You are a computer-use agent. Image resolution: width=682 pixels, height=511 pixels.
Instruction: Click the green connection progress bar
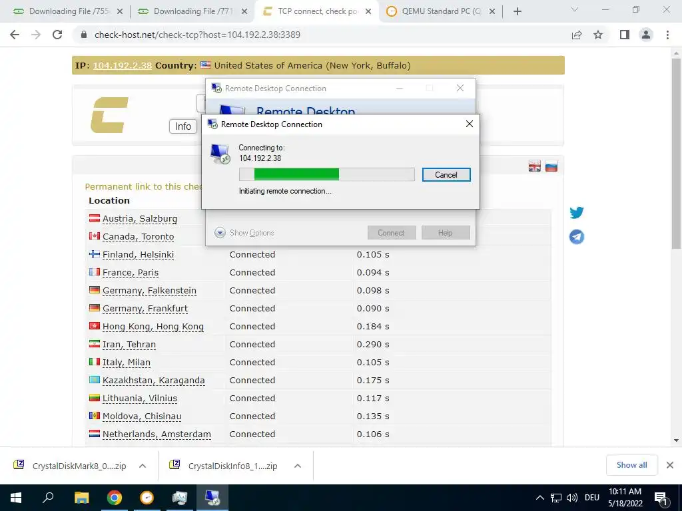(x=326, y=174)
